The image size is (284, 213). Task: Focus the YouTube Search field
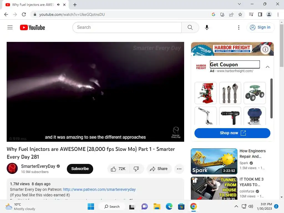pos(127,27)
